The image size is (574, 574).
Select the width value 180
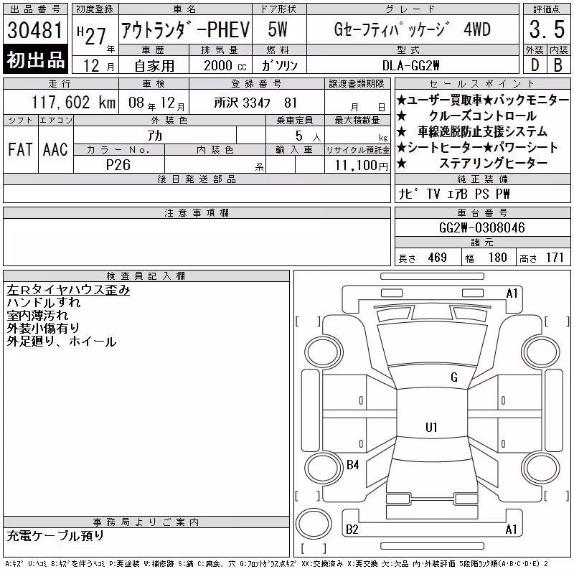tap(497, 258)
